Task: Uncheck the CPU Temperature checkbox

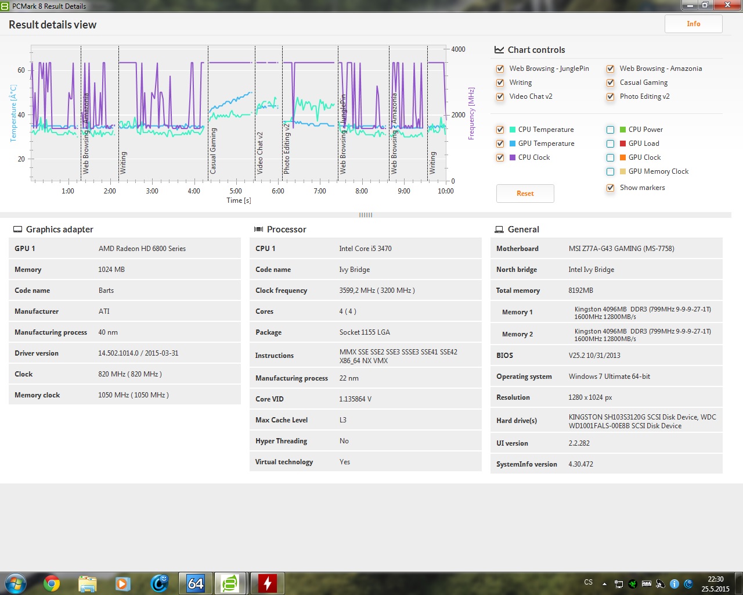Action: click(x=500, y=130)
